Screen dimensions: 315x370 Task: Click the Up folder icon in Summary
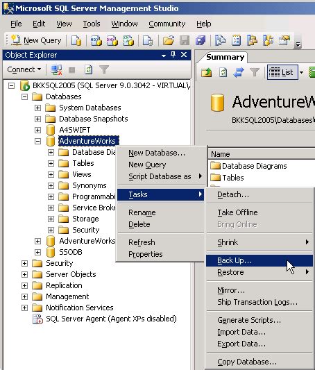point(207,72)
